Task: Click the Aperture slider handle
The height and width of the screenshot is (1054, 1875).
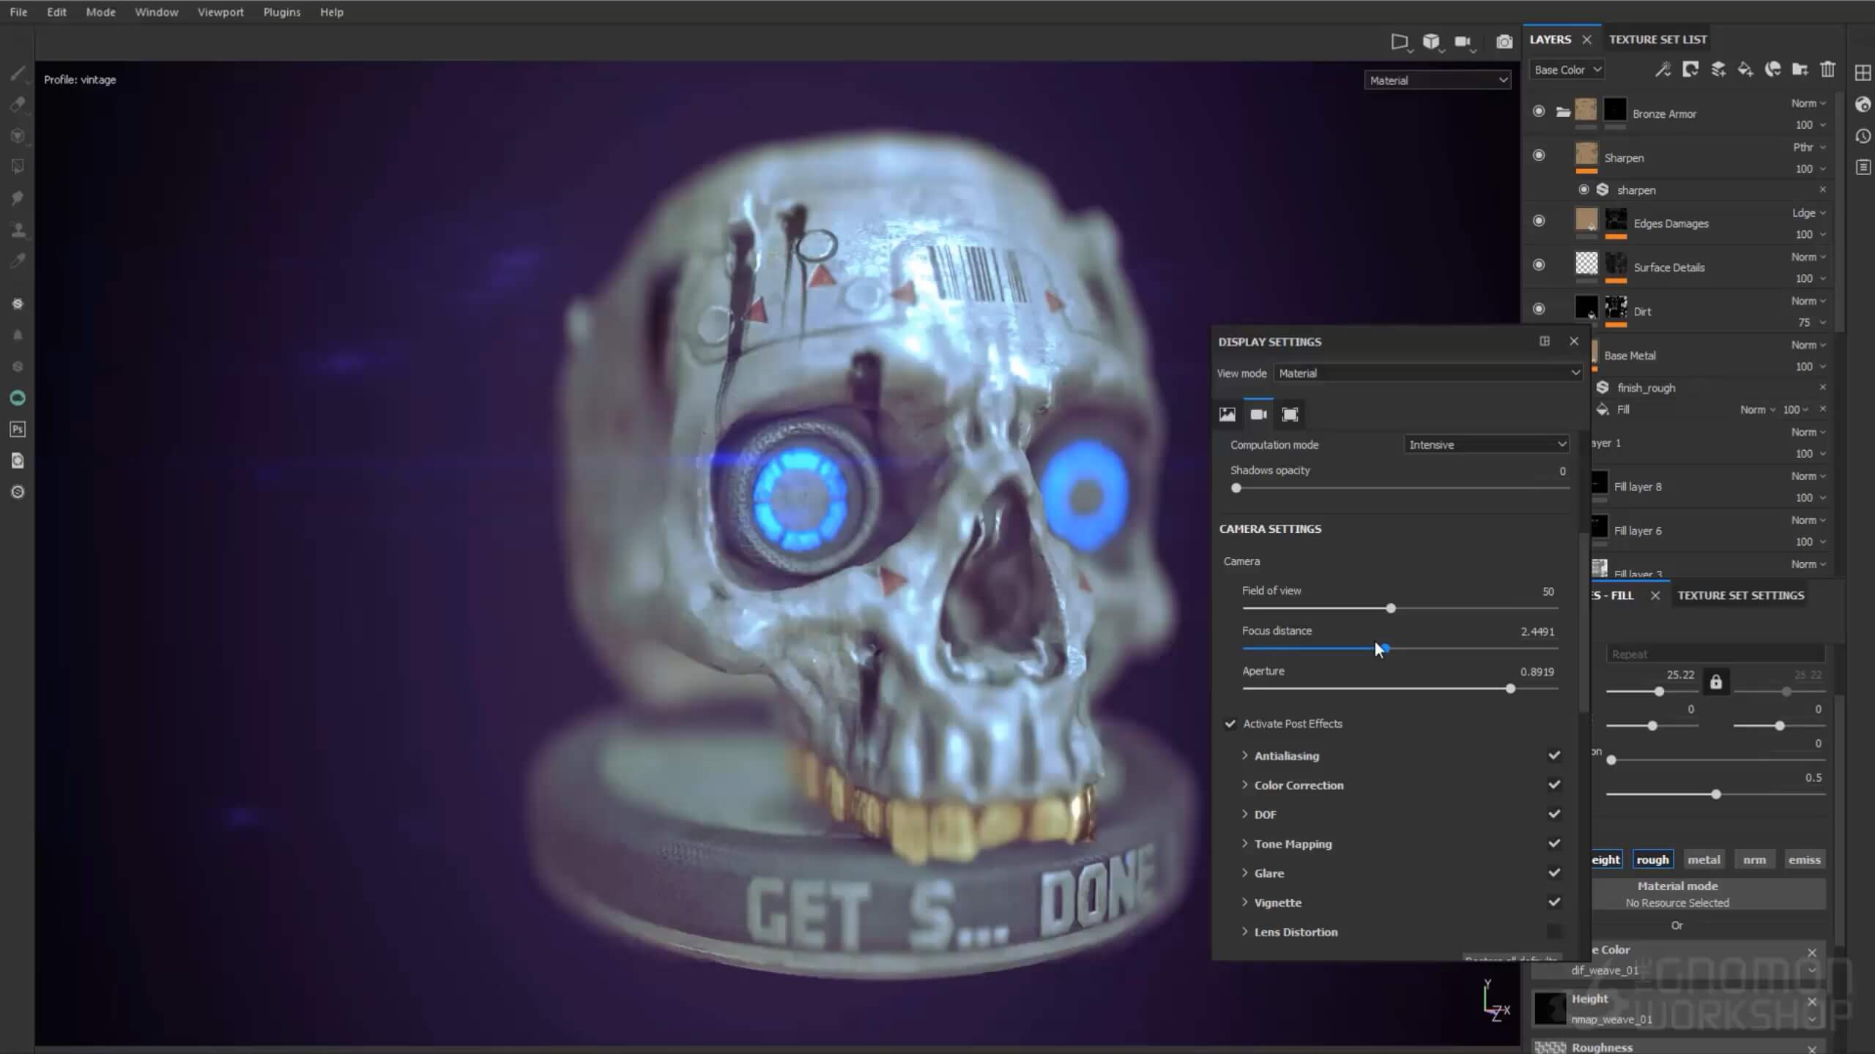Action: pos(1510,689)
